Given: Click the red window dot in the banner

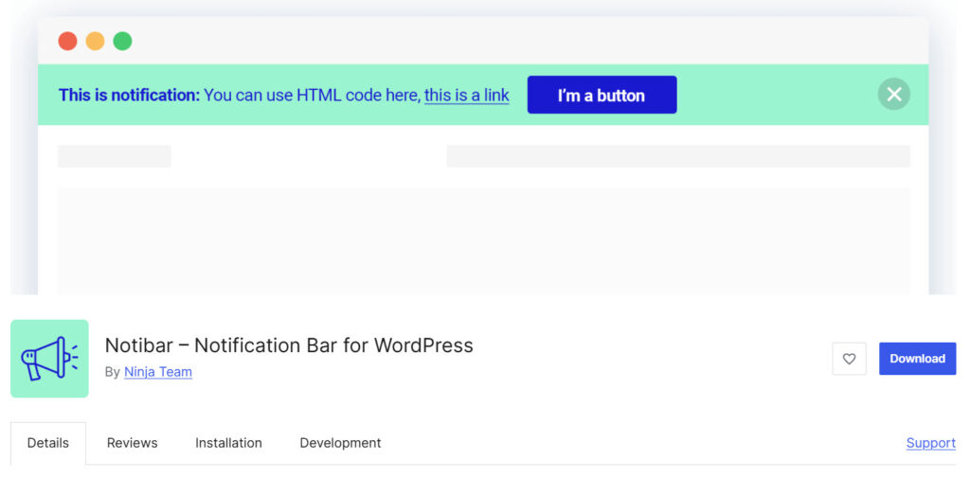Looking at the screenshot, I should click(x=67, y=41).
